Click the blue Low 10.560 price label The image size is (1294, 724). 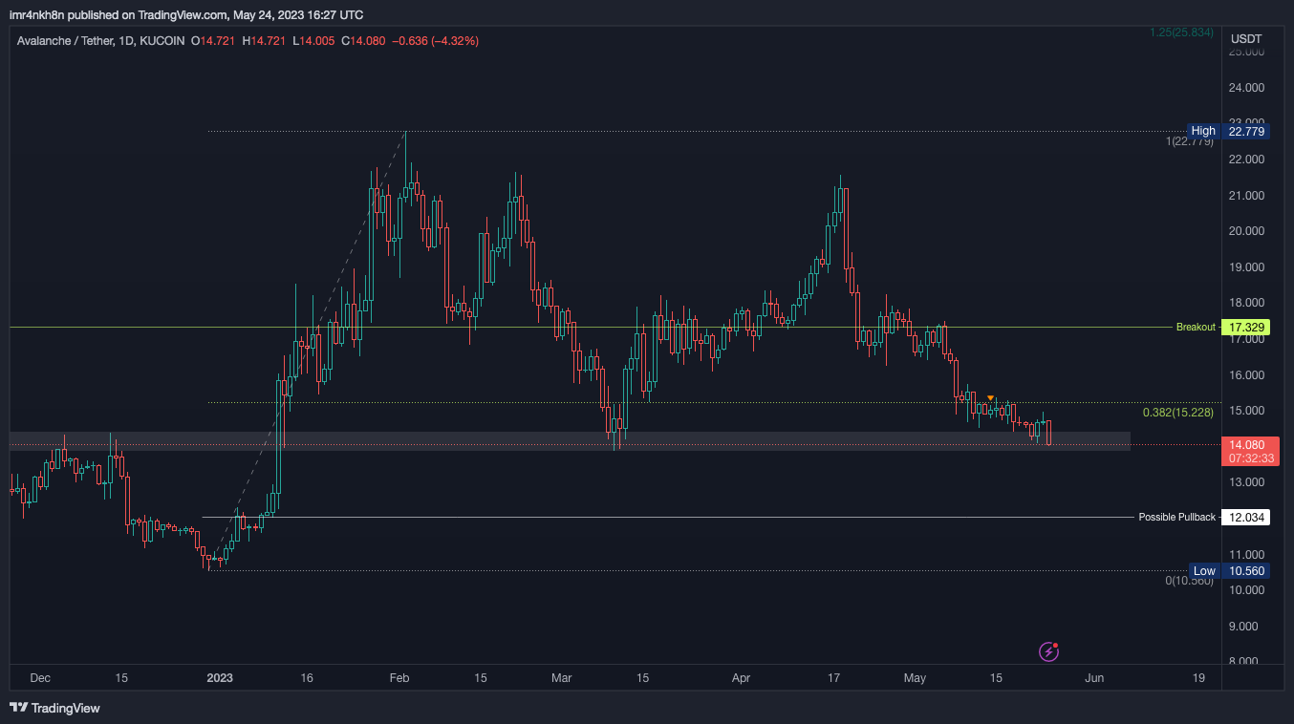1229,571
